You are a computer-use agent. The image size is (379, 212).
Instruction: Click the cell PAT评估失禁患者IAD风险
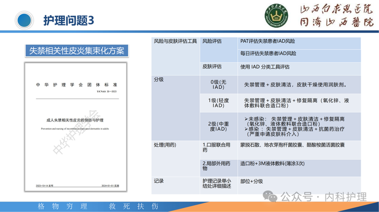299,43
